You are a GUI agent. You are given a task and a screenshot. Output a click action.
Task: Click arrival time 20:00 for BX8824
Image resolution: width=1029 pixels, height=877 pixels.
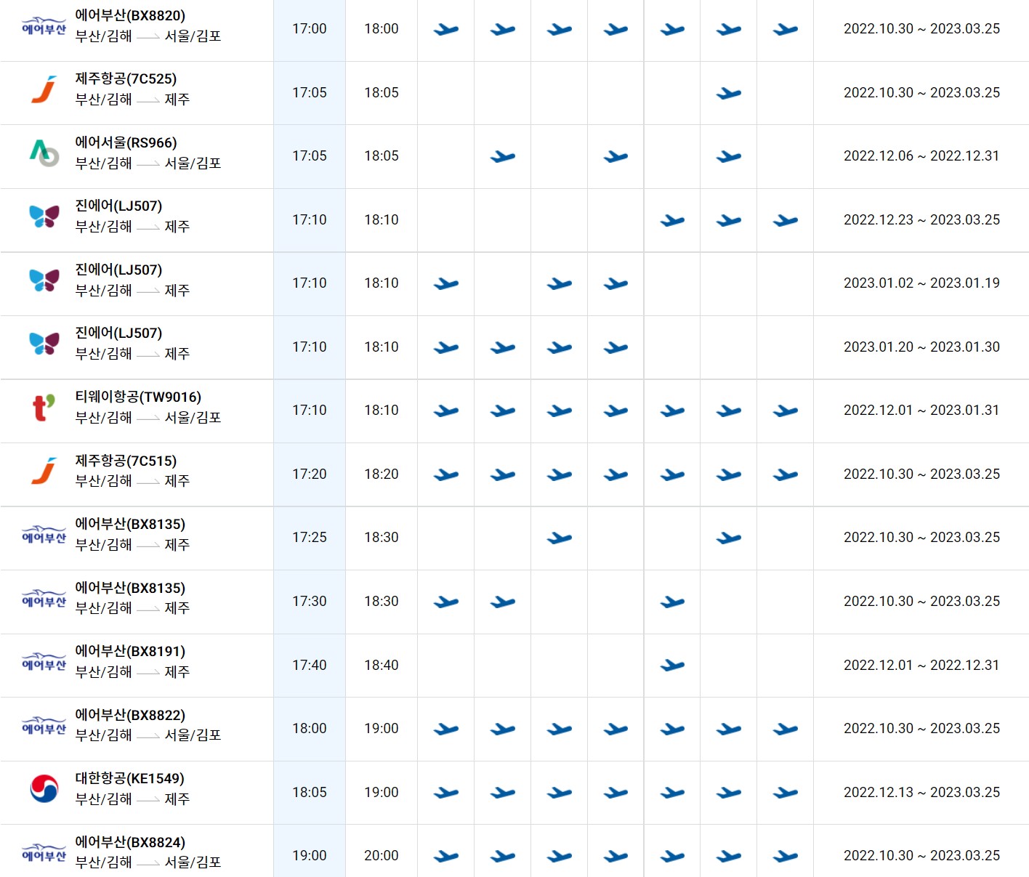[382, 855]
